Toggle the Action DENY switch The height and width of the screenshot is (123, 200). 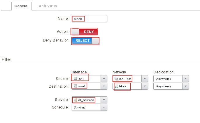coord(85,32)
